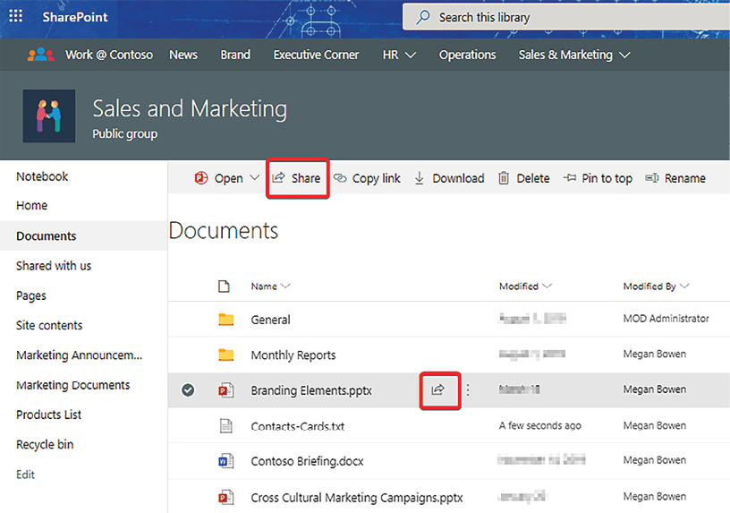Click the PowerPoint Open icon in toolbar
Image resolution: width=730 pixels, height=513 pixels.
tap(201, 178)
